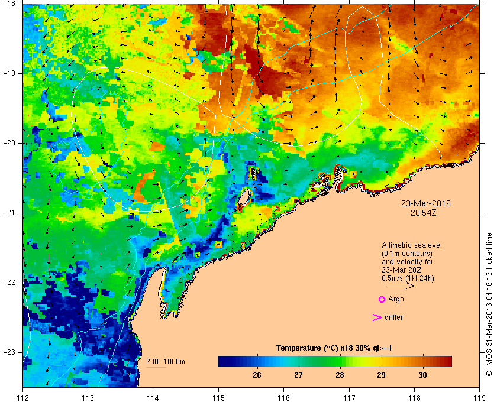Click the 114 longitude axis label
497x402 pixels.
(x=153, y=397)
